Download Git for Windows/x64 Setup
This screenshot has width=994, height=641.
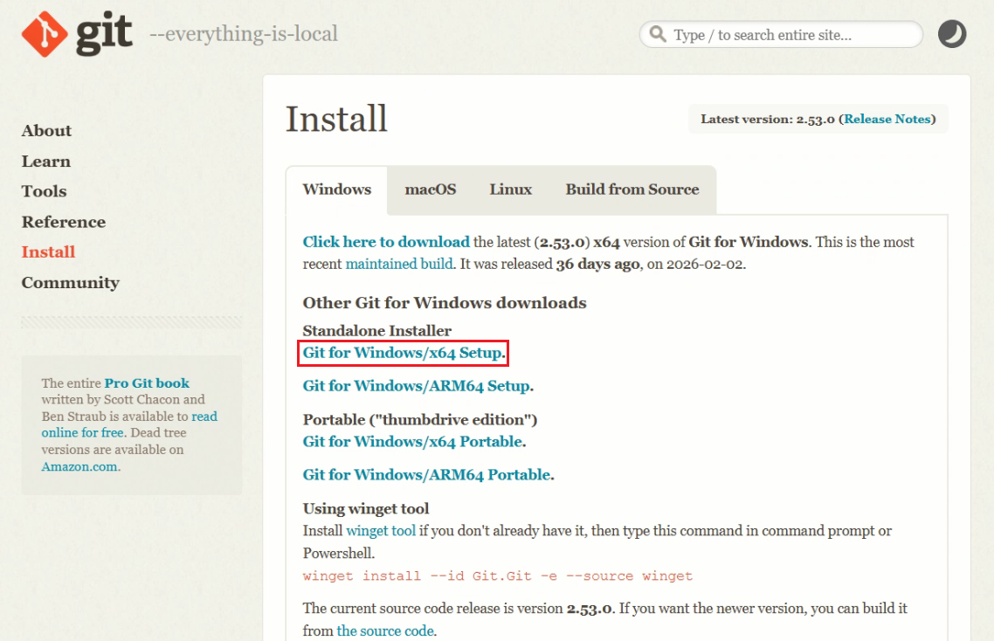pos(403,353)
